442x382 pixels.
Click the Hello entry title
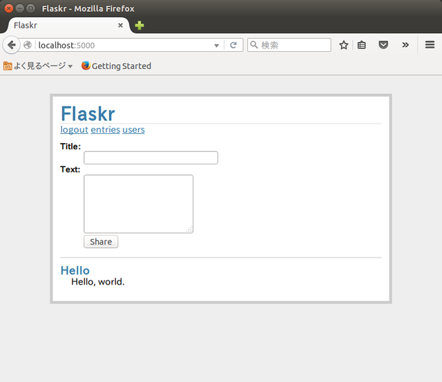75,270
